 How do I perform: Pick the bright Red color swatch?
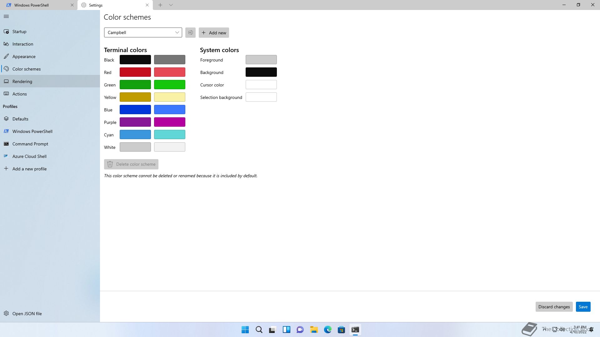pyautogui.click(x=170, y=72)
